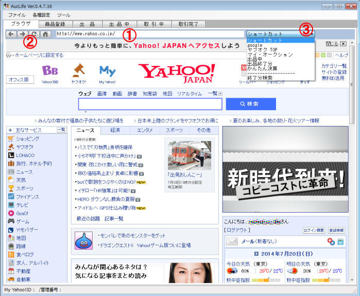Open the カテゴリ一覧 link
The image size is (360, 296).
click(x=334, y=66)
